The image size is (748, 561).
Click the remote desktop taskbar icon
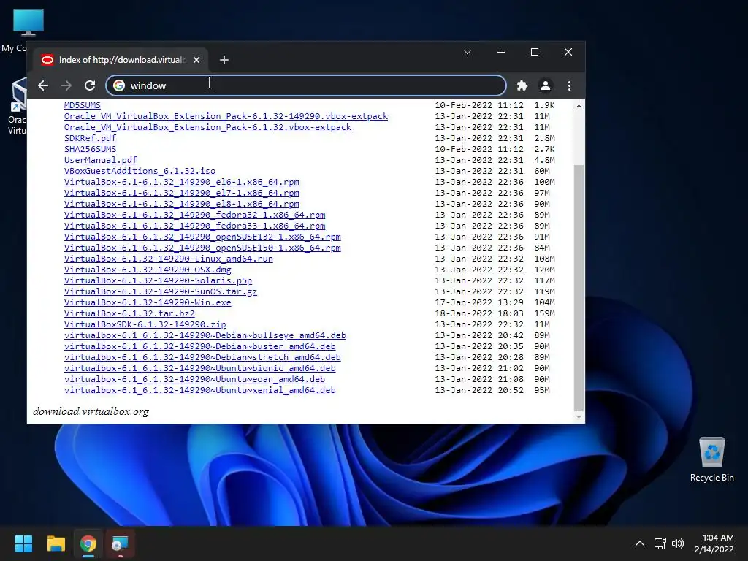click(121, 543)
